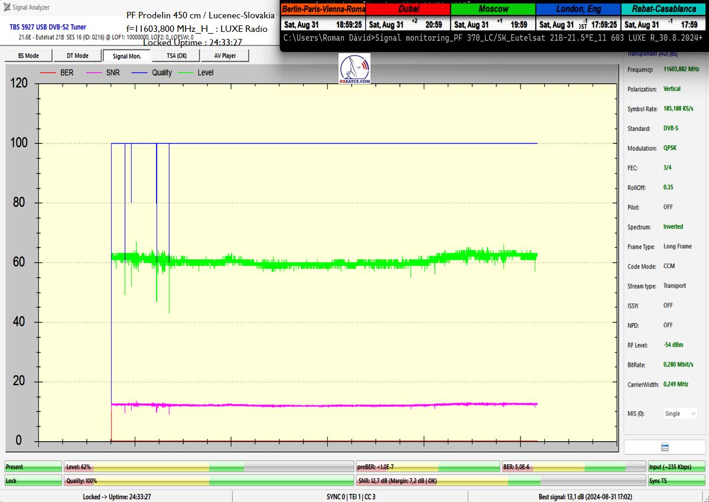Click the SNR 12,7 dB margin bar

pos(502,481)
